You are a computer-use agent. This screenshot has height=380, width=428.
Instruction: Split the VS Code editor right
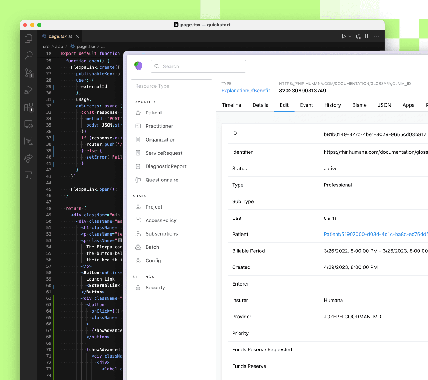coord(368,36)
